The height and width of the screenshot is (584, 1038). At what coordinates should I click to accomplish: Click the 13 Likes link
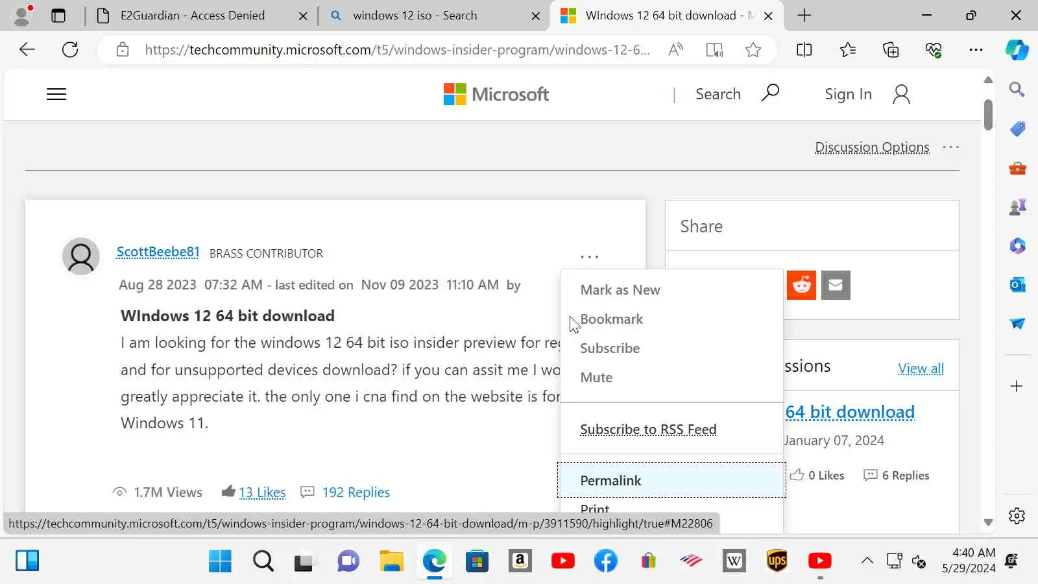[x=262, y=493]
